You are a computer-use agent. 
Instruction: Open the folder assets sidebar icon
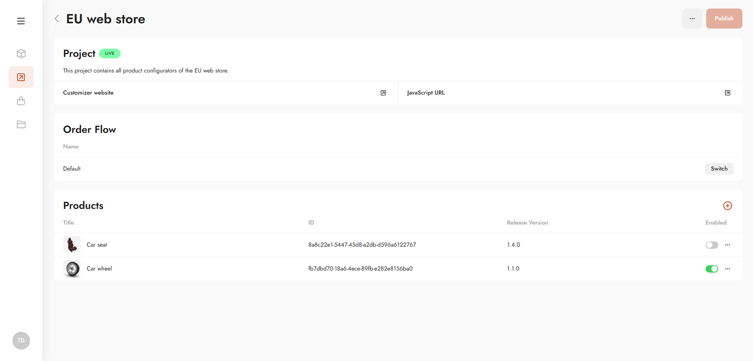[21, 124]
